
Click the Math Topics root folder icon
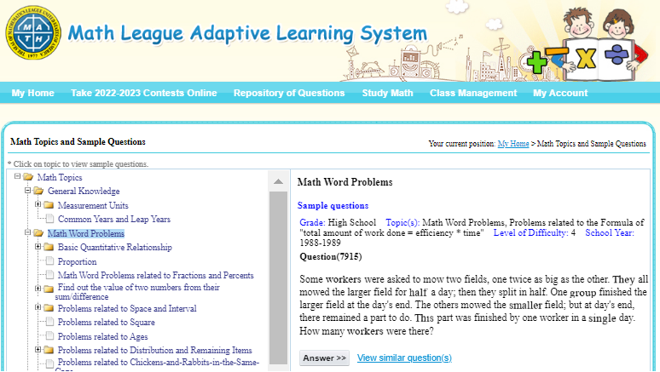pos(29,177)
